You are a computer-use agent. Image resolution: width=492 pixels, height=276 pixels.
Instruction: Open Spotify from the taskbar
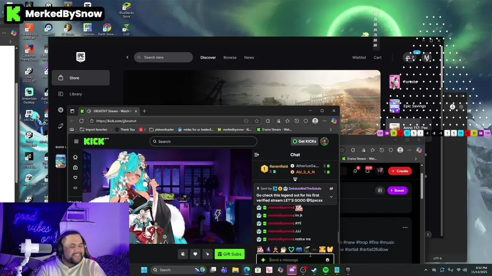[x=326, y=270]
